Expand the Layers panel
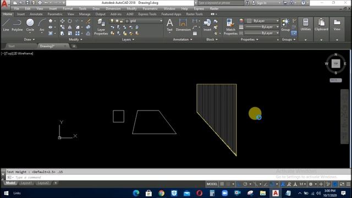This screenshot has height=198, width=352. 128,40
